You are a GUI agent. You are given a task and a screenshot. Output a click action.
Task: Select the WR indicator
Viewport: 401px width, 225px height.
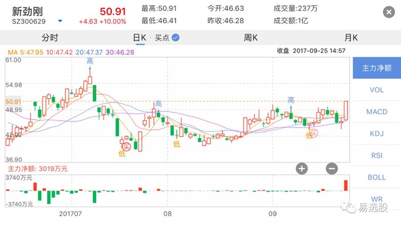tap(377, 199)
